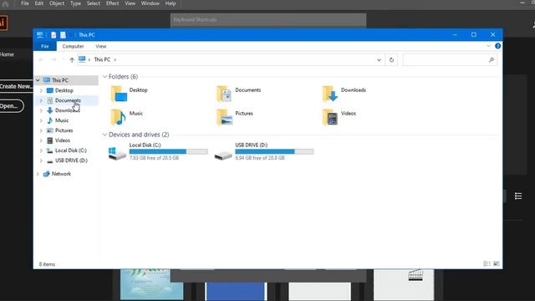Click New folder quick access toolbar icon
The image size is (535, 301).
click(x=64, y=35)
